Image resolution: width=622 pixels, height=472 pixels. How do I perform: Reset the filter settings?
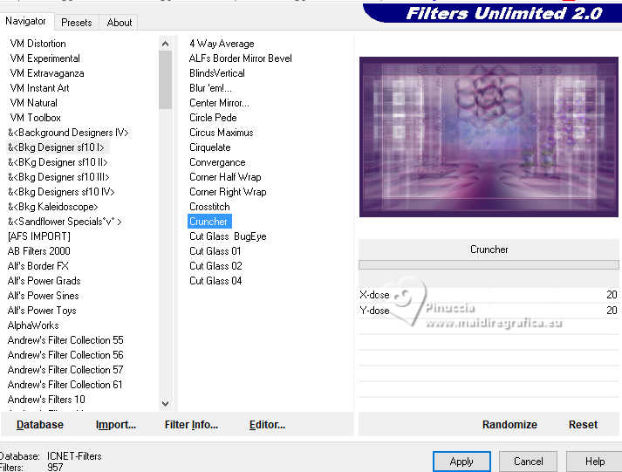(x=583, y=424)
